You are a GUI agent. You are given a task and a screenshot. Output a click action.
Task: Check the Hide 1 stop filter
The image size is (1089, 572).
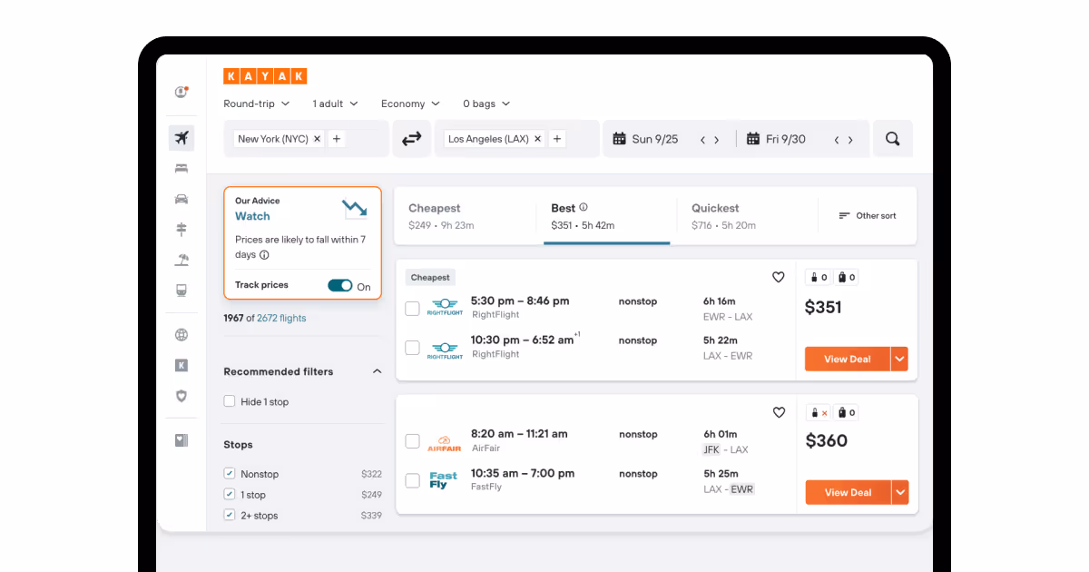point(230,401)
